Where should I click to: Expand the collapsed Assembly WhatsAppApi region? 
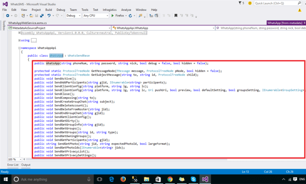click(19, 33)
